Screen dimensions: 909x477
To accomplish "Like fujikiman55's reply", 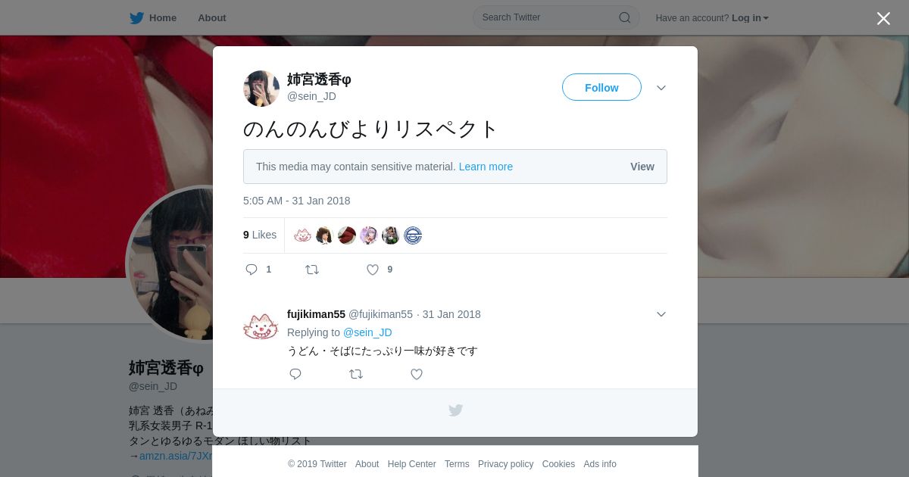I will pos(417,374).
